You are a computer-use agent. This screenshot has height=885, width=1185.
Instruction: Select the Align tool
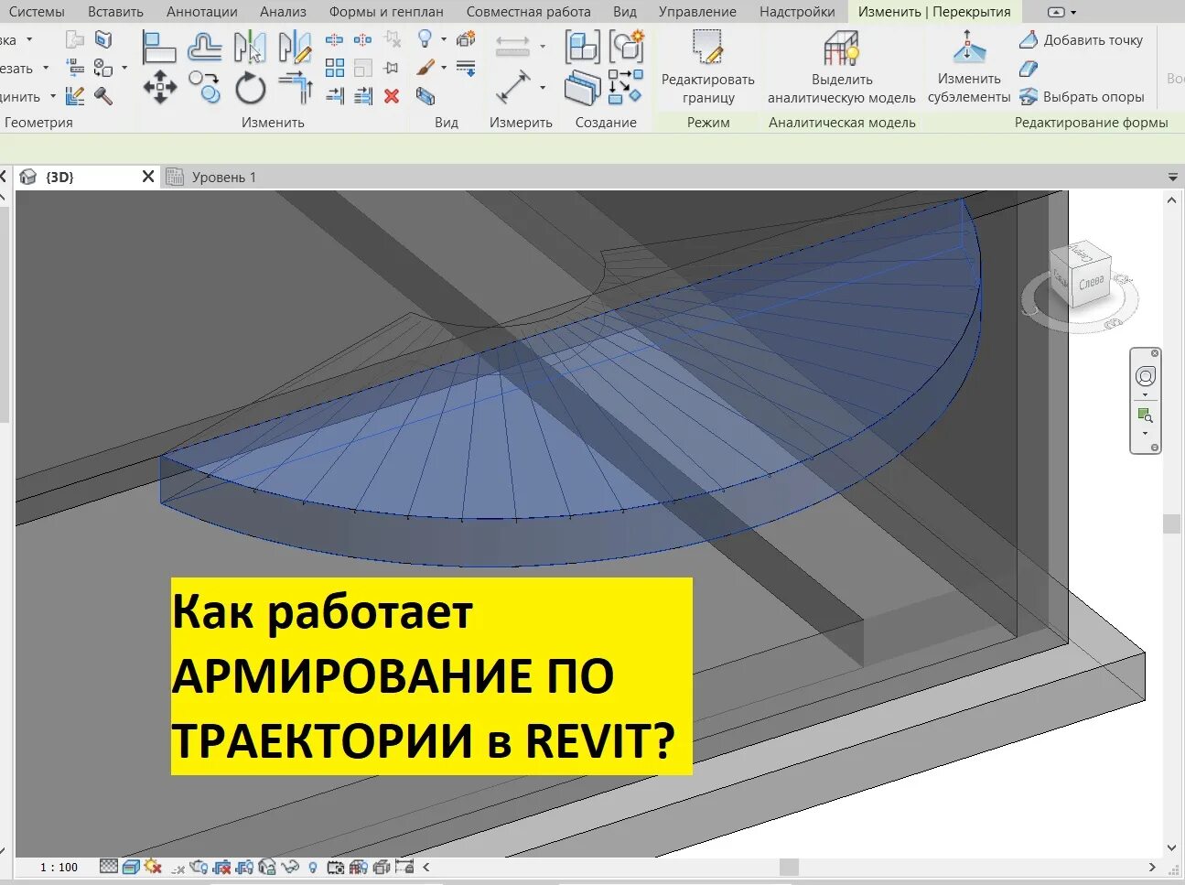click(159, 47)
